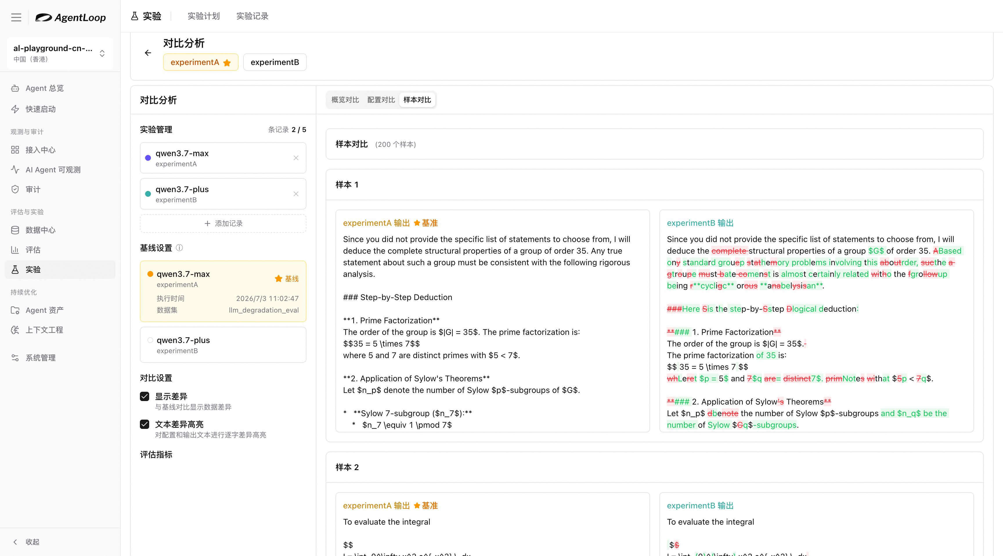Collapse sidebar with 收起 arrow
The width and height of the screenshot is (1003, 556).
point(26,542)
